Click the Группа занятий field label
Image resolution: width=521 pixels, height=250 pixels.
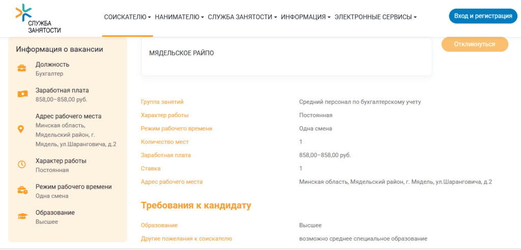pyautogui.click(x=162, y=102)
